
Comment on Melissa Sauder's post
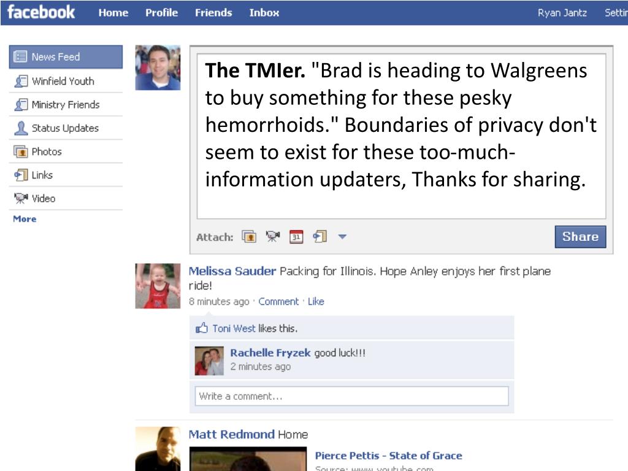(278, 302)
